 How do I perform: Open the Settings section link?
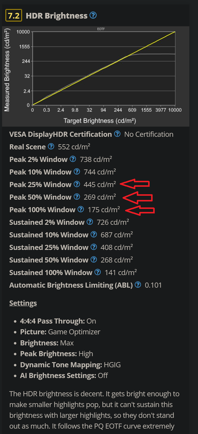[x=23, y=303]
